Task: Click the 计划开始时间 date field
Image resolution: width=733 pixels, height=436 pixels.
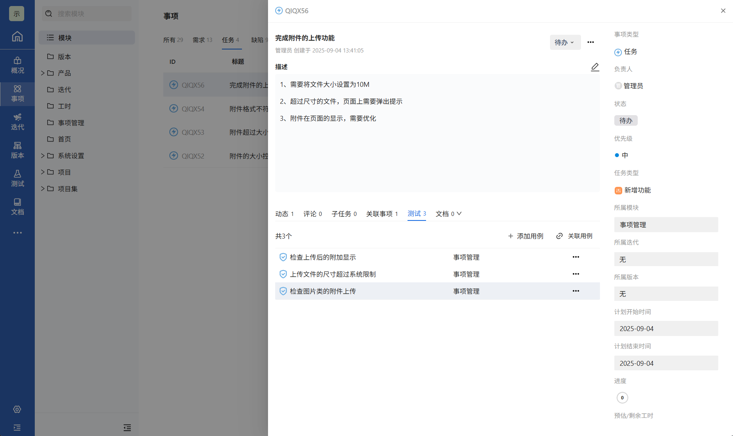Action: click(x=666, y=328)
